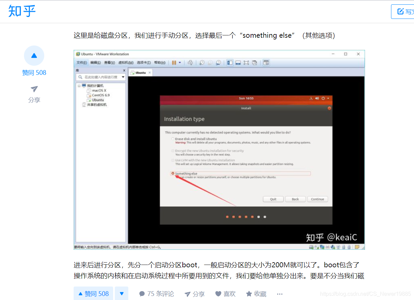
Task: Click the orange pause VM icon
Action: [x=174, y=63]
